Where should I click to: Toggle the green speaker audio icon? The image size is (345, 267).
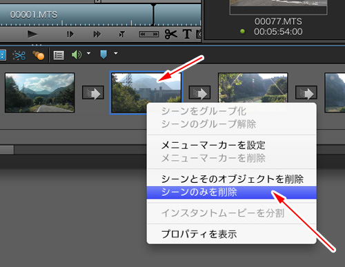click(x=77, y=55)
